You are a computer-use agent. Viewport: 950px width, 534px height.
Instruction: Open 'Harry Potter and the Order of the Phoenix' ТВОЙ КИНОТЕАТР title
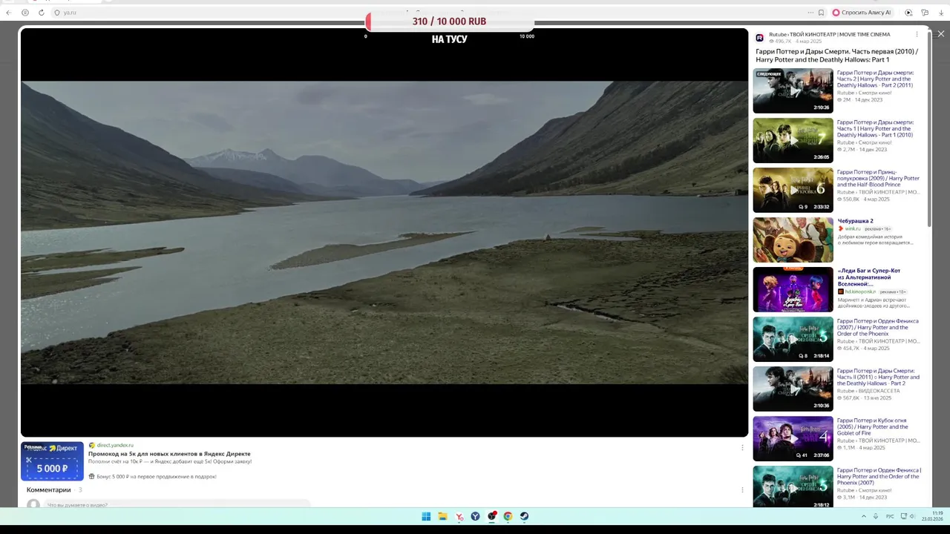pos(878,327)
